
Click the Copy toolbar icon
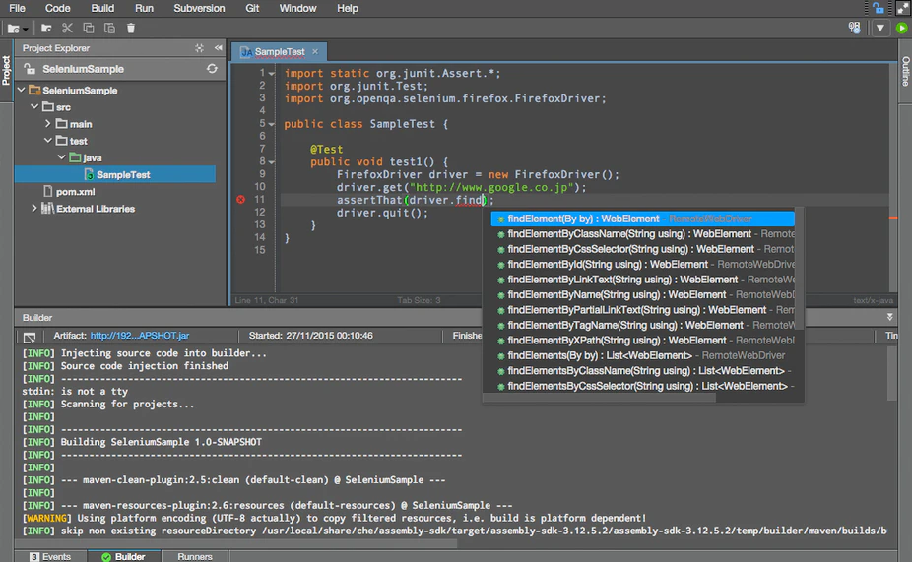pos(89,28)
